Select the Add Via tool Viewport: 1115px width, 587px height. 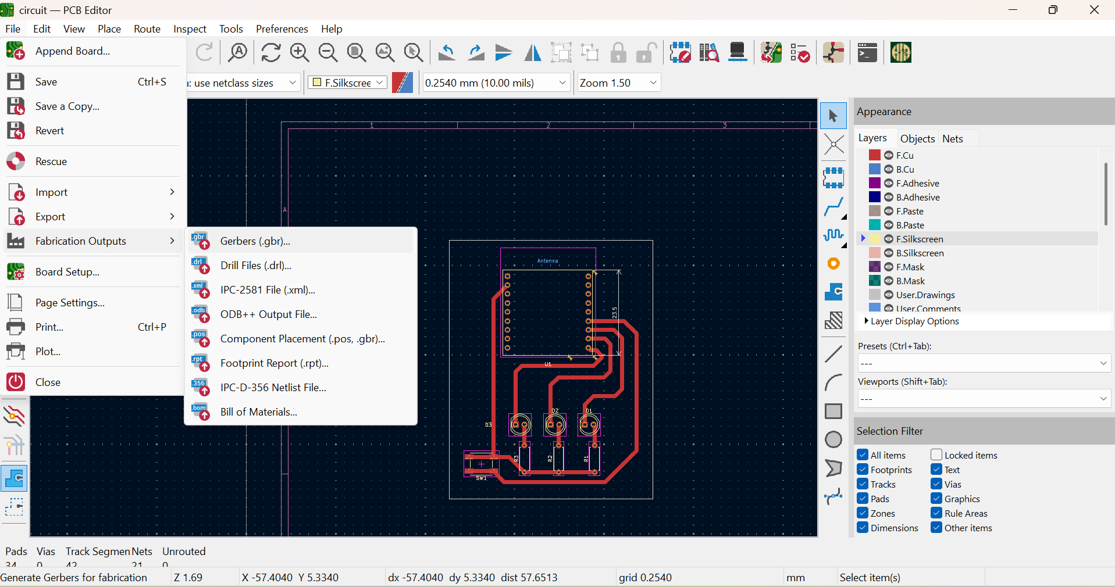[833, 264]
